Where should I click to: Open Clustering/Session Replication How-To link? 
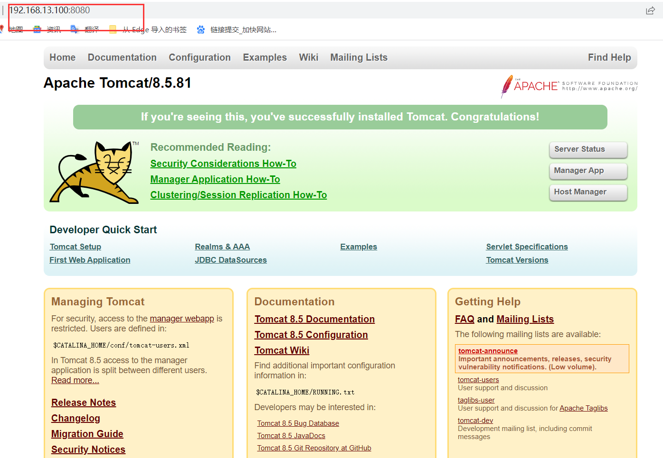[238, 195]
